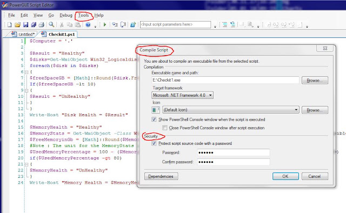
Task: Collapse the code block at line 21
Action: coord(26,164)
